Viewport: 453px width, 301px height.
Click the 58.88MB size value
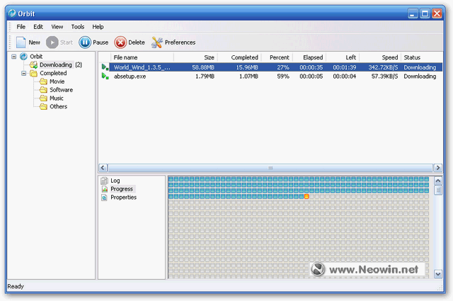pos(203,67)
